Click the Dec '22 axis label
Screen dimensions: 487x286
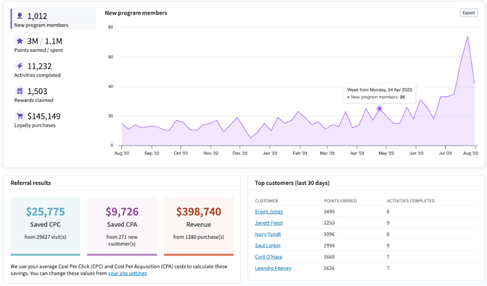pos(240,153)
